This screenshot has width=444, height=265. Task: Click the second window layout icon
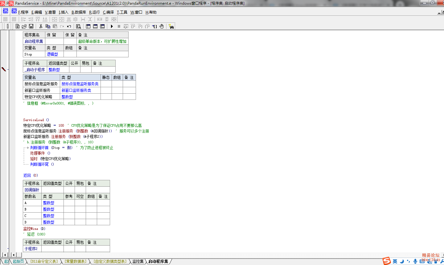tap(95, 26)
